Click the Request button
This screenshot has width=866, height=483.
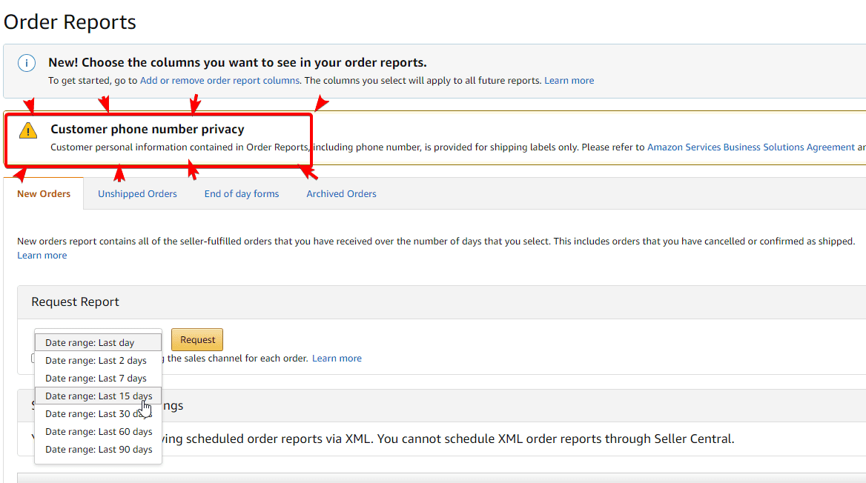pos(196,339)
